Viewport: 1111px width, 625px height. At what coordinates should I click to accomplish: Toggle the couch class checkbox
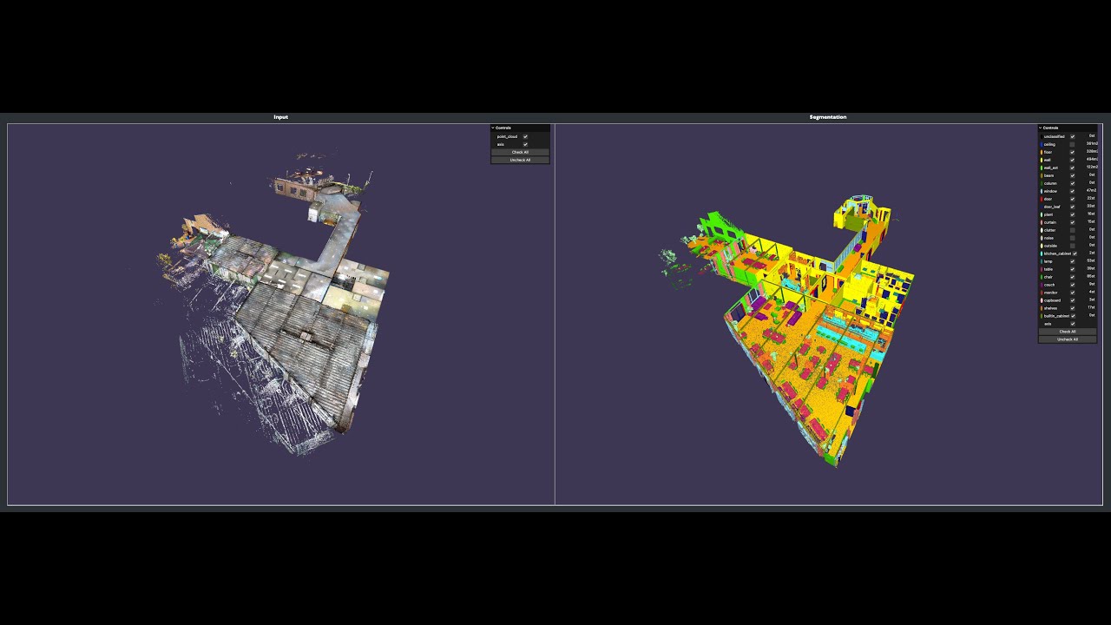click(x=1072, y=285)
